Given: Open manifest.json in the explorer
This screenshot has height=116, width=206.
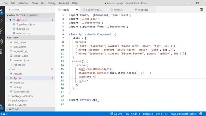Looking at the screenshot, I should (x=30, y=60).
